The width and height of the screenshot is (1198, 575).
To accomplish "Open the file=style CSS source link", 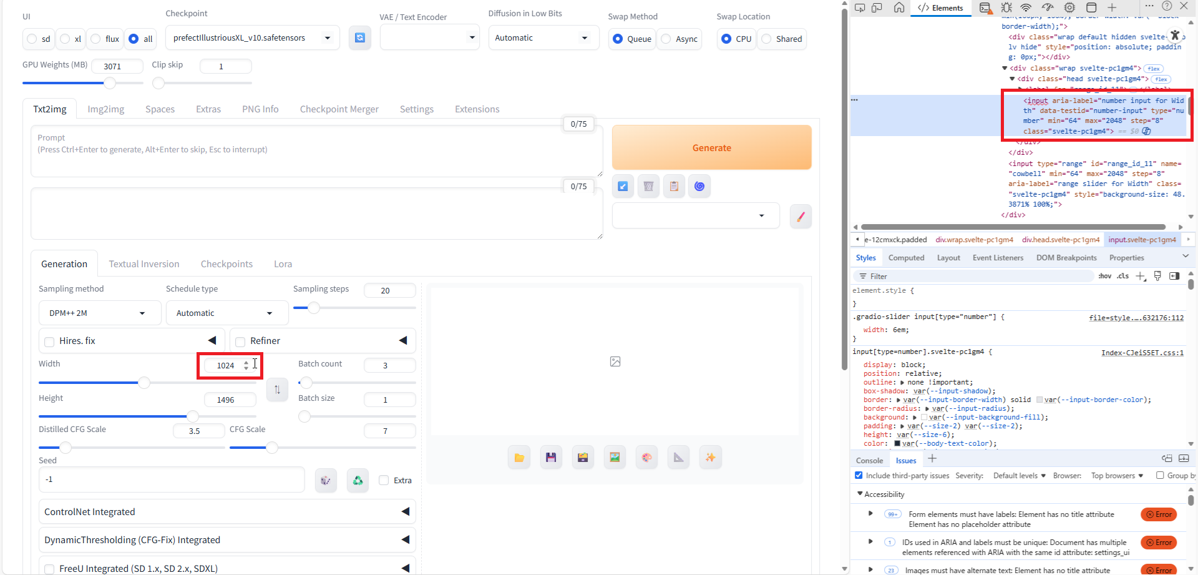I will coord(1136,318).
